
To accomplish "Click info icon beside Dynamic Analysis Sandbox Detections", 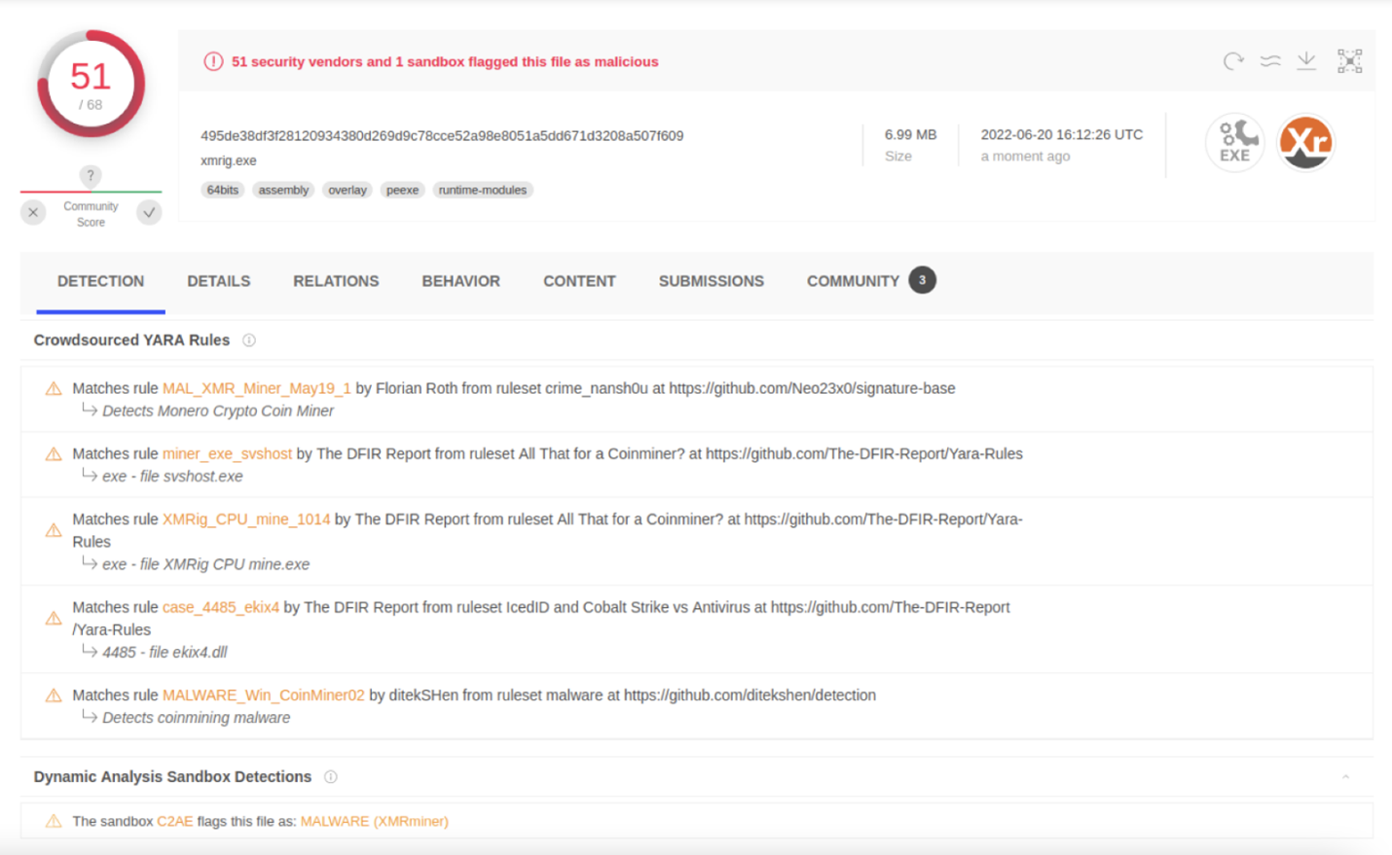I will [331, 777].
